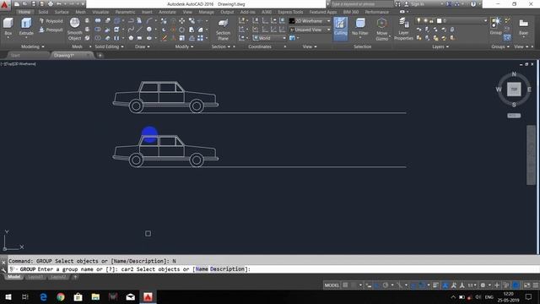The width and height of the screenshot is (540, 304).
Task: Open the layer list dropdown
Action: coord(451,21)
